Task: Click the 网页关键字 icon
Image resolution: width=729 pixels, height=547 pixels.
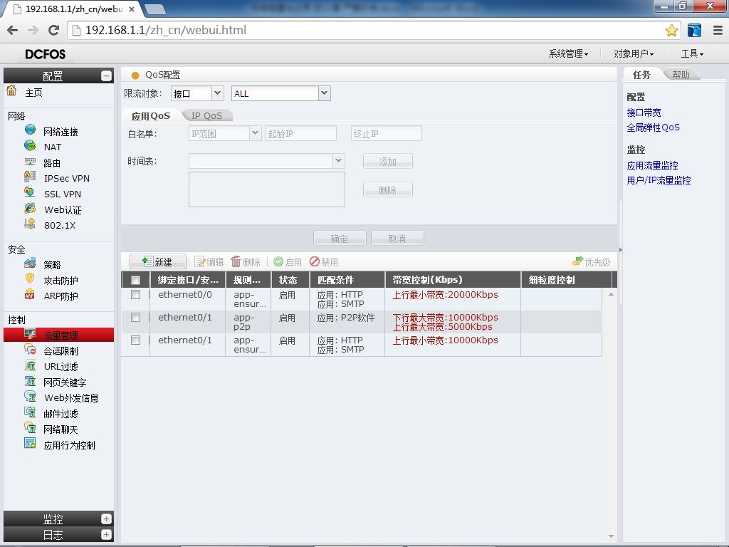Action: [30, 381]
